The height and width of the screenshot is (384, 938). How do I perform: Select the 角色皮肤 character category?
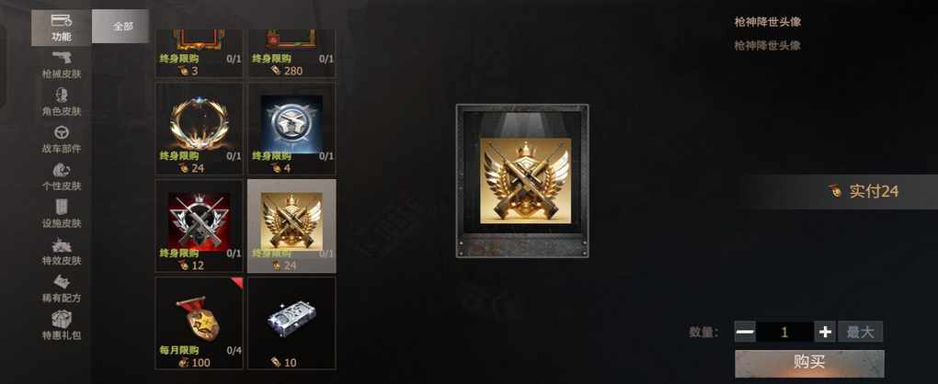point(62,102)
